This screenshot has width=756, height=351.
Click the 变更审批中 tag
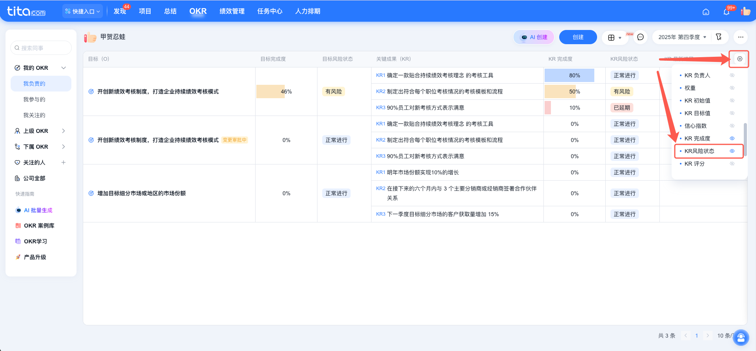pos(235,140)
